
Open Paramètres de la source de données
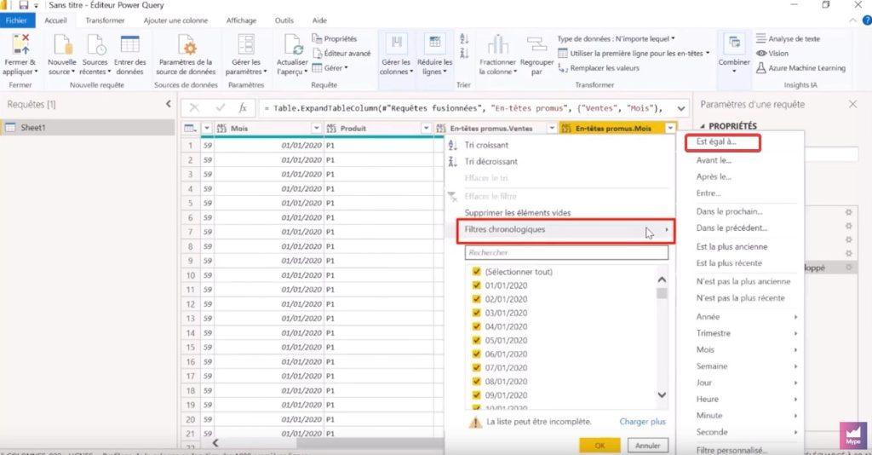186,44
